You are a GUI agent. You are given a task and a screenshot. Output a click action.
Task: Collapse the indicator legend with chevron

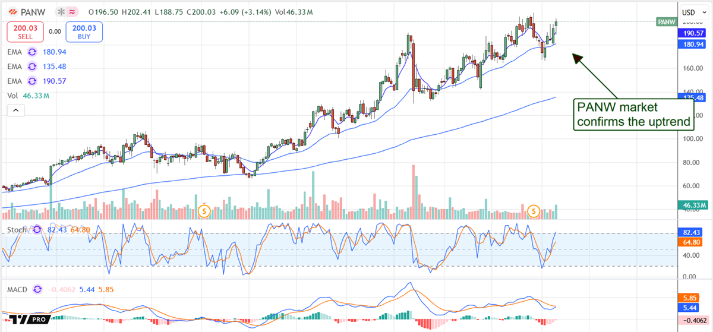click(15, 110)
